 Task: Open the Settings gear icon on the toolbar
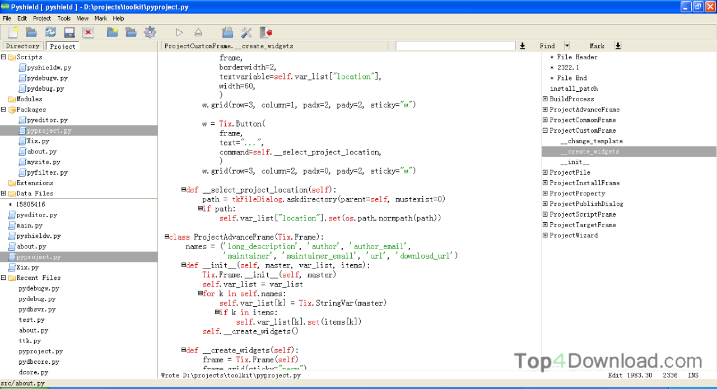(x=150, y=32)
